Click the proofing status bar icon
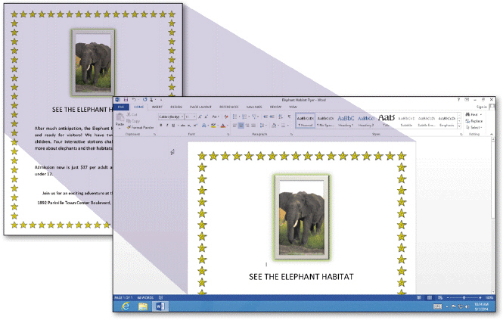Viewport: 503px width, 320px height. click(160, 297)
